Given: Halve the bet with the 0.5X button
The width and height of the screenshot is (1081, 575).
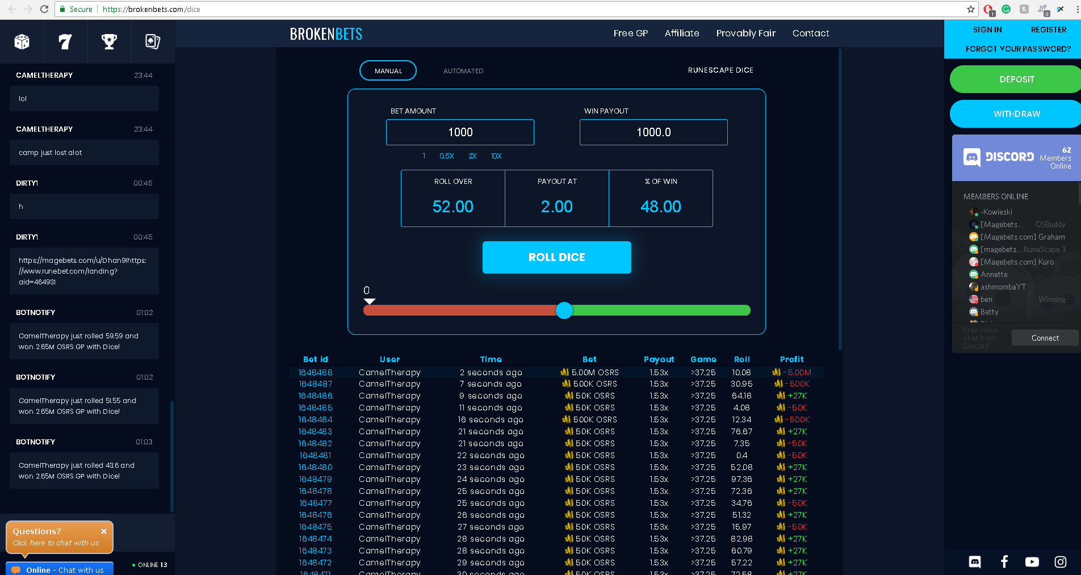Looking at the screenshot, I should 447,156.
